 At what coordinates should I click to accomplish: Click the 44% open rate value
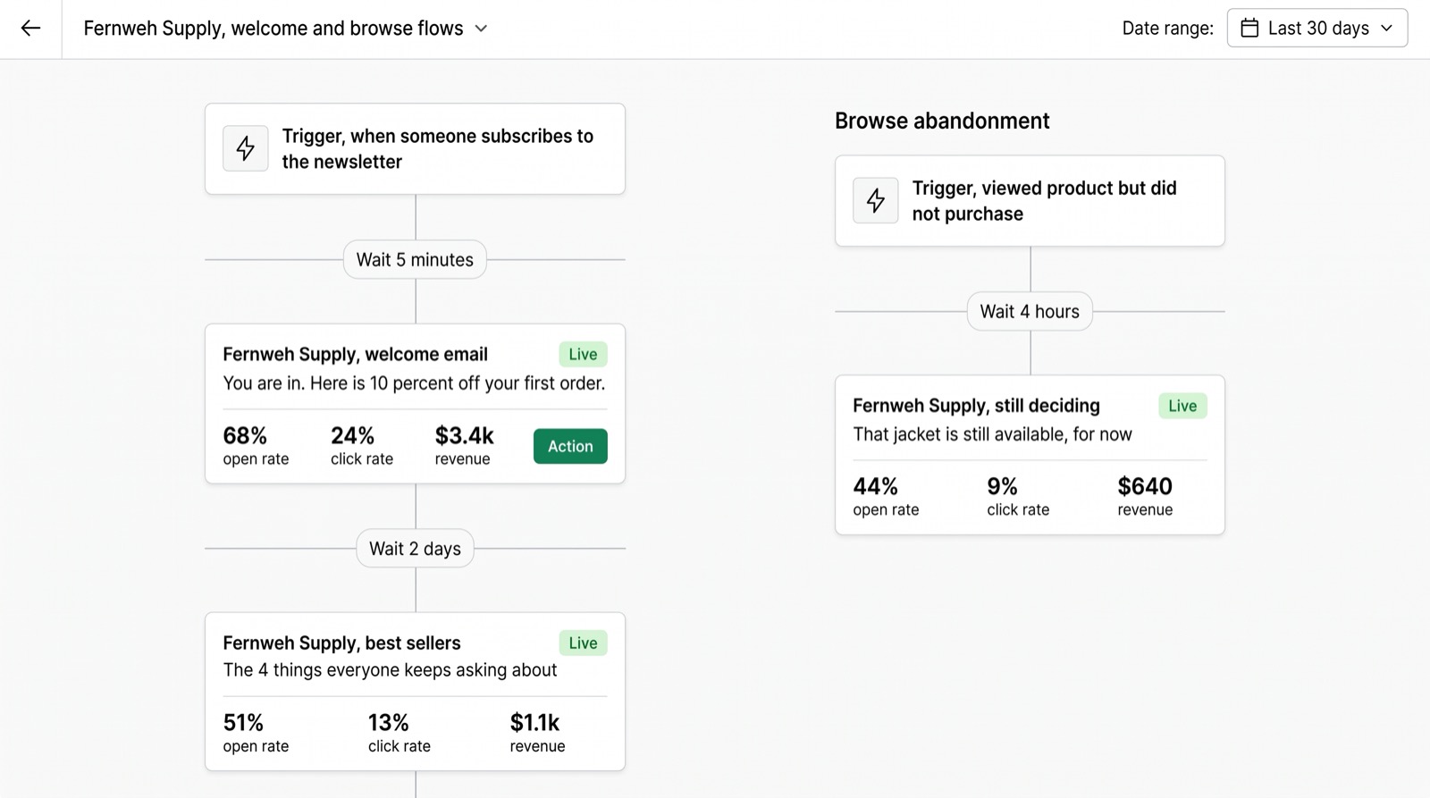click(x=875, y=487)
